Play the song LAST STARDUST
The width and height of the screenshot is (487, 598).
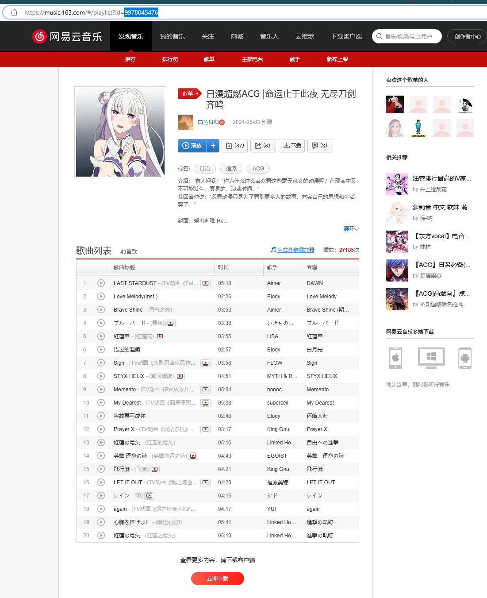pos(101,283)
